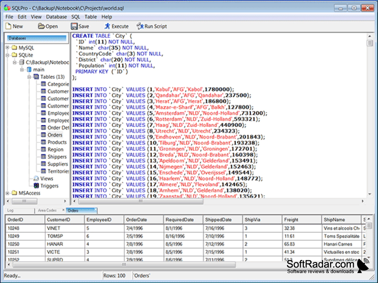Collapse the main schema node
This screenshot has width=378, height=283.
(22, 70)
